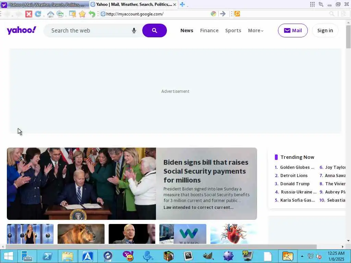Open the bald man thumbnail story
Image resolution: width=351 pixels, height=263 pixels.
(x=132, y=234)
